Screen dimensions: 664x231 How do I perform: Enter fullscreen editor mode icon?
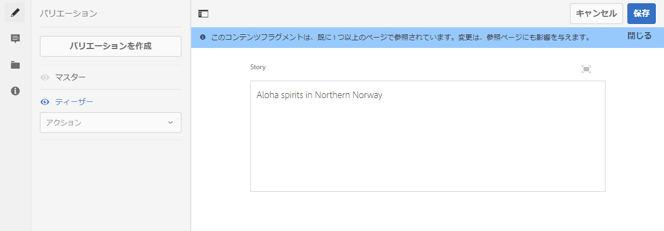(586, 69)
